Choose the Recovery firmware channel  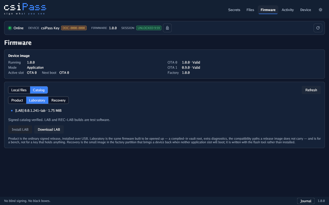click(58, 100)
